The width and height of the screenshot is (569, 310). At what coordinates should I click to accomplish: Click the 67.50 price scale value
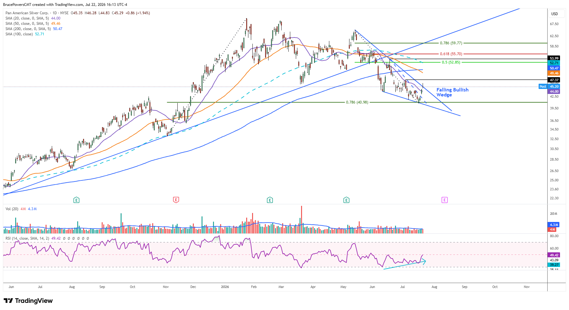554,24
